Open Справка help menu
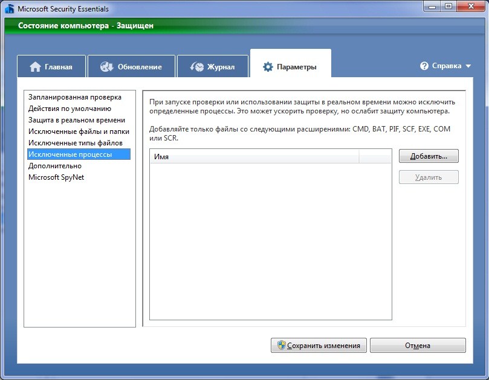Viewport: 489px width, 380px height. coord(445,66)
